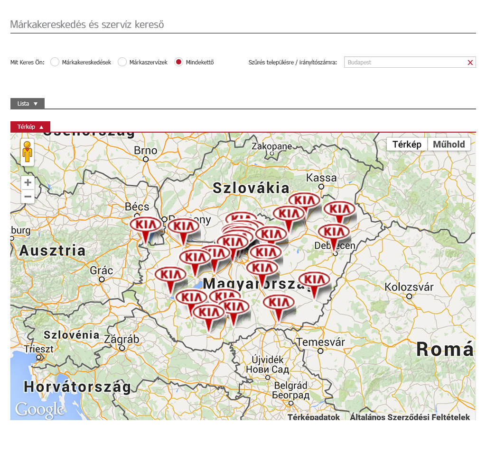486x450 pixels.
Task: Zoom in with the map plus button
Action: (x=28, y=182)
